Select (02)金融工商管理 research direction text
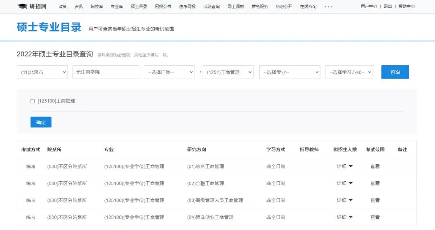Screen dimensions: 435x230 pyautogui.click(x=205, y=183)
